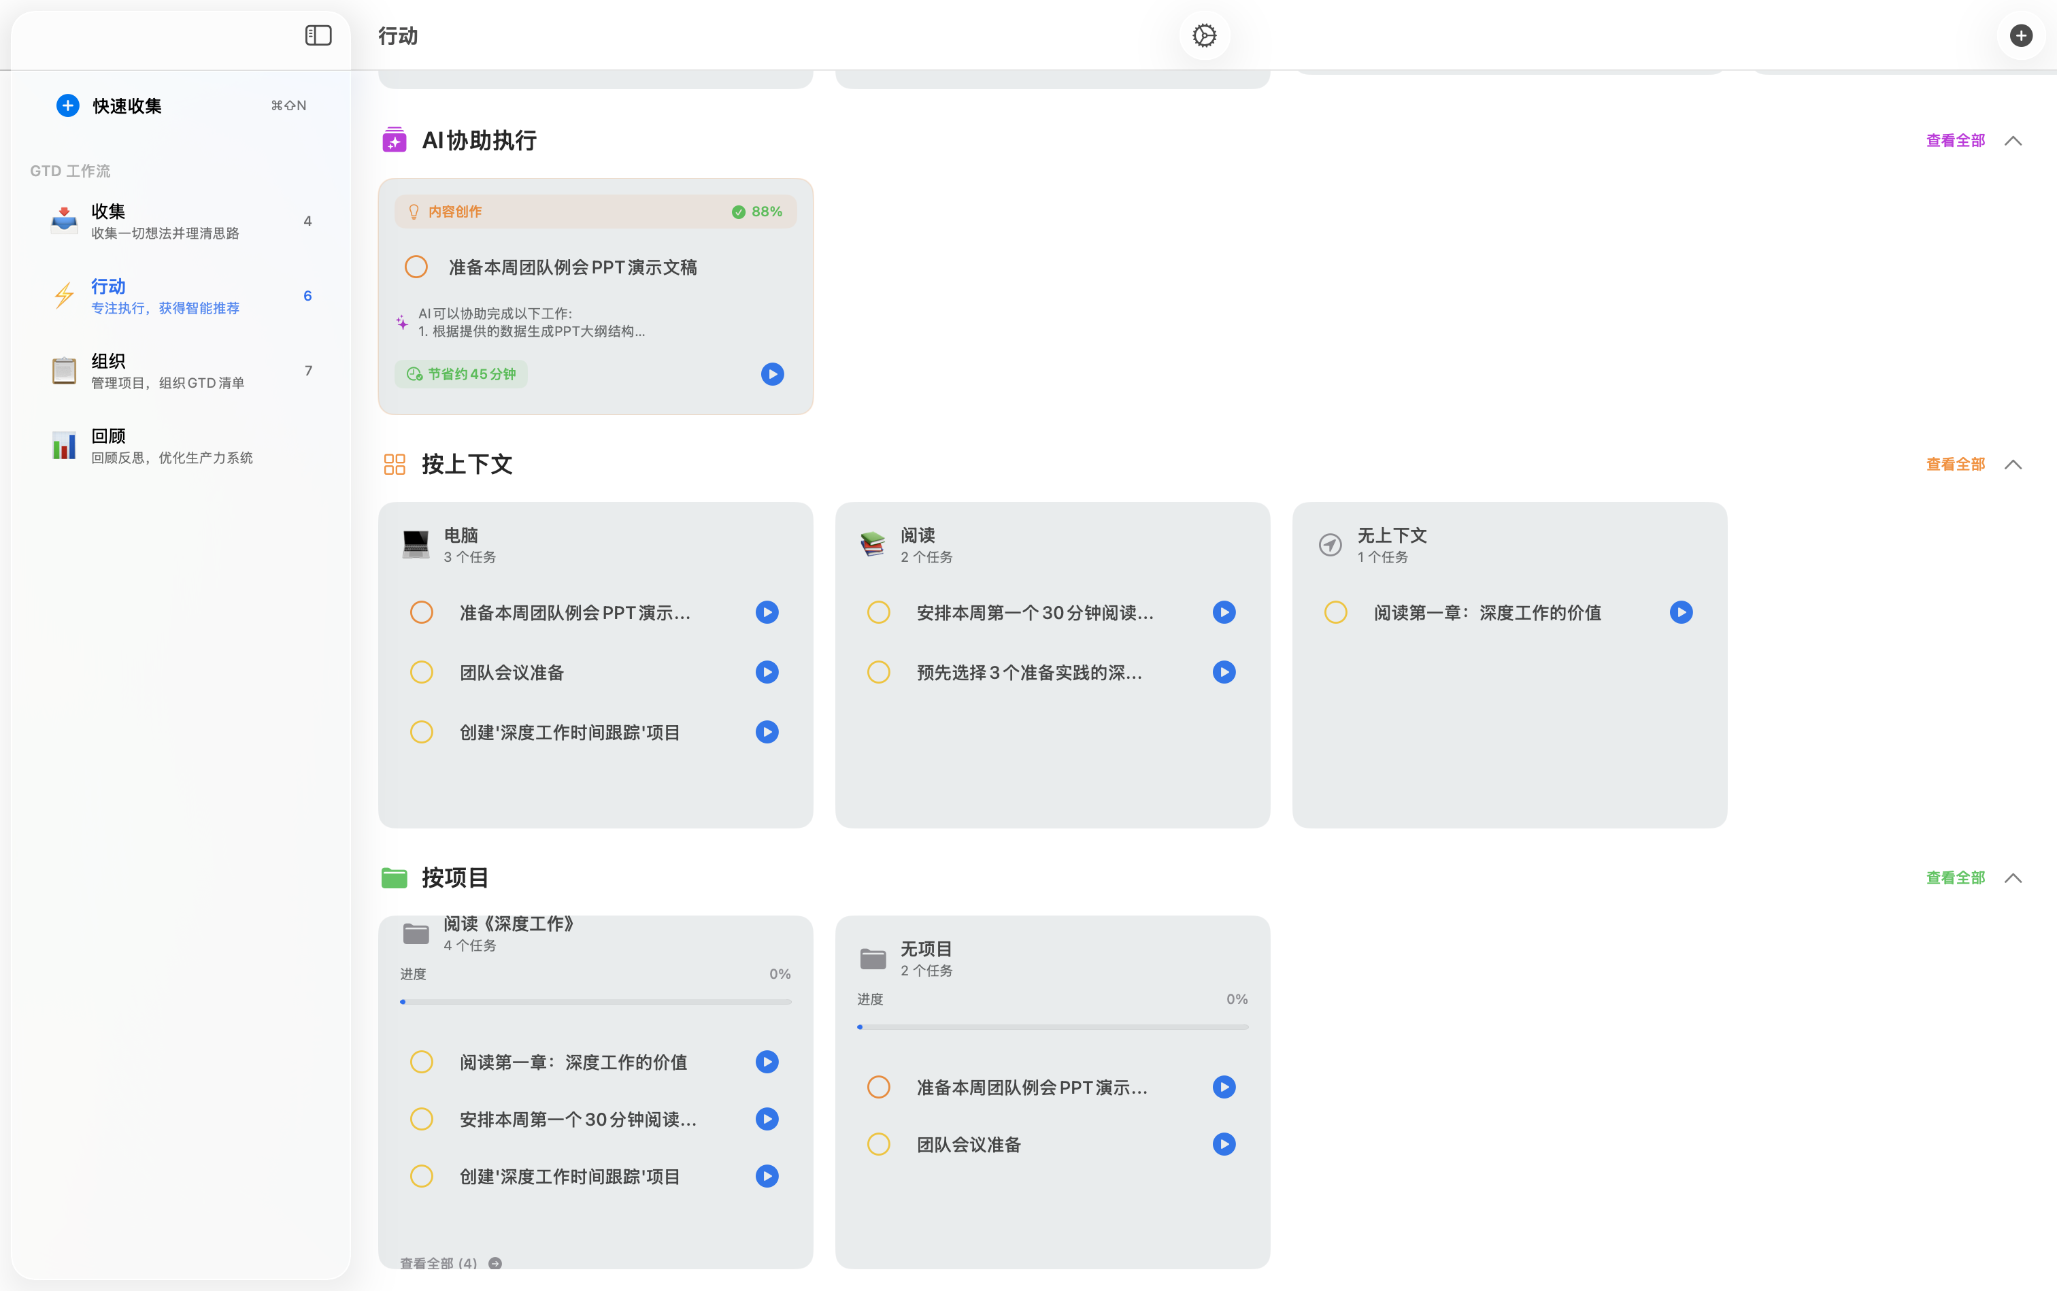Image resolution: width=2057 pixels, height=1291 pixels.
Task: Select the 组织 clipboard icon
Action: (x=64, y=370)
